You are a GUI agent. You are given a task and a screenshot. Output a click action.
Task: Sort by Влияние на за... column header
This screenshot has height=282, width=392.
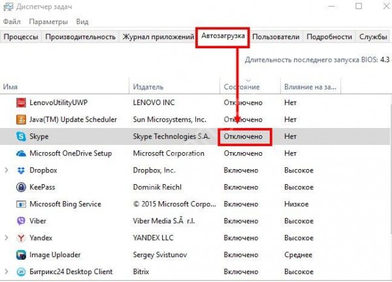pyautogui.click(x=310, y=87)
